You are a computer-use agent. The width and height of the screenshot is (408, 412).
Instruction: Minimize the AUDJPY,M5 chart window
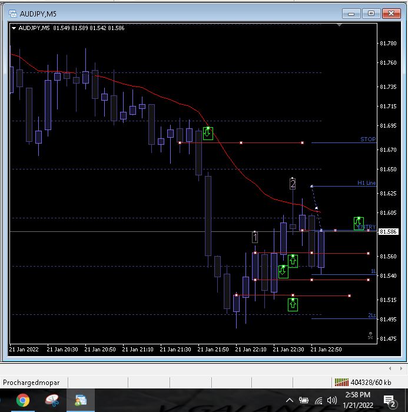351,14
